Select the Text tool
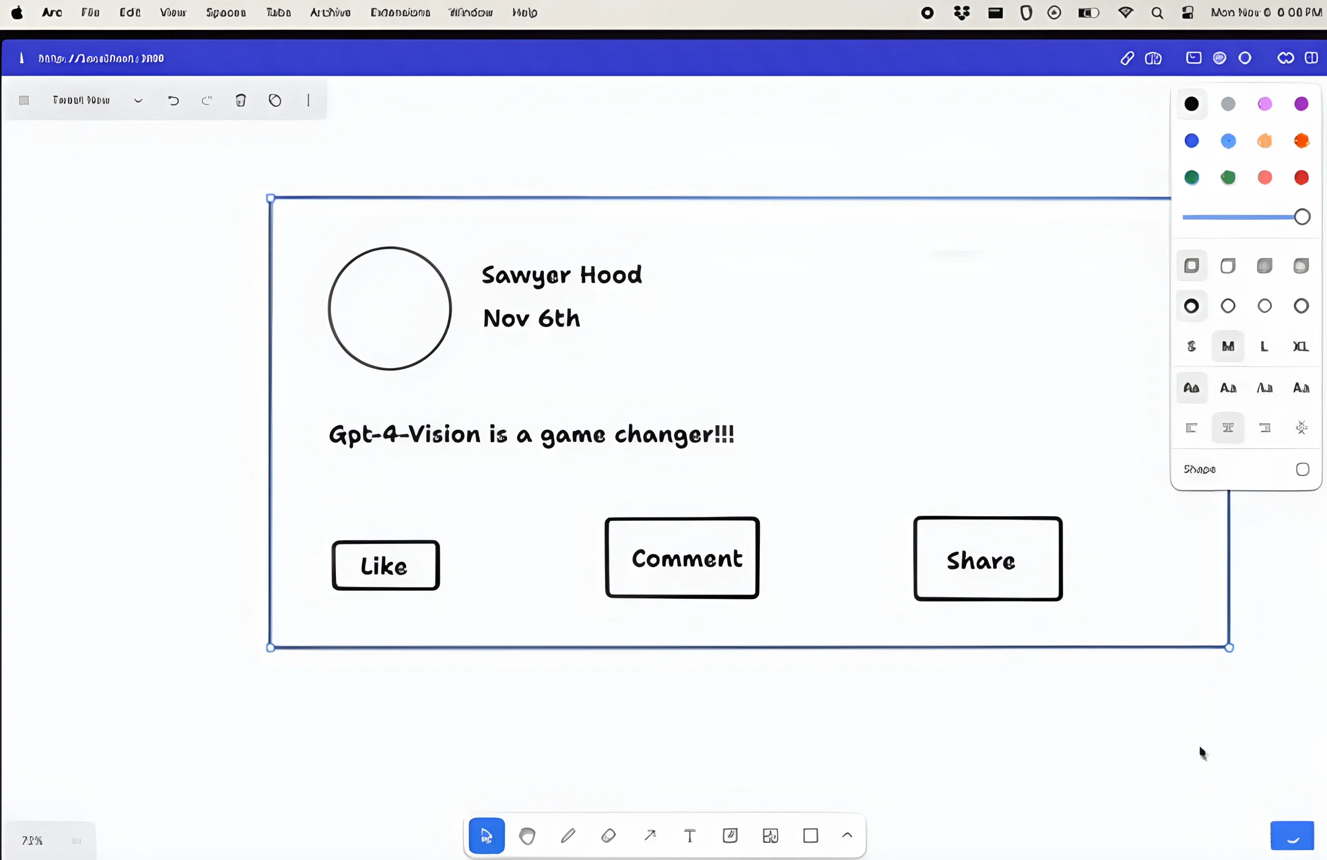The width and height of the screenshot is (1327, 860). (690, 836)
